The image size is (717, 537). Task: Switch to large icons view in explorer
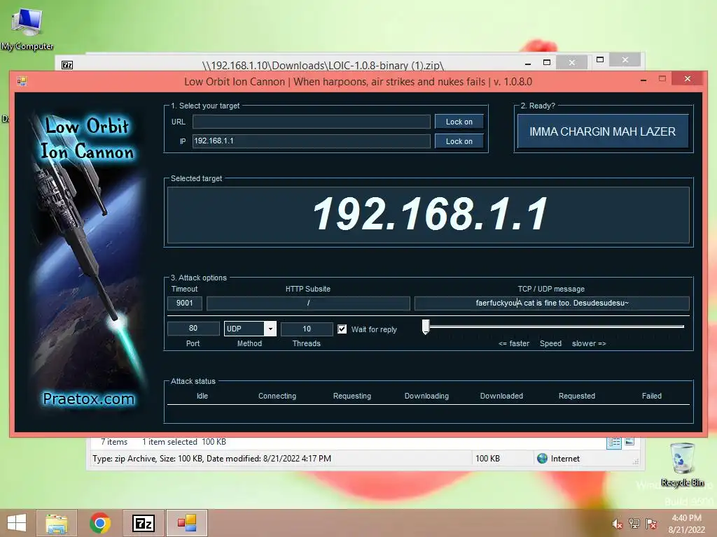point(629,441)
